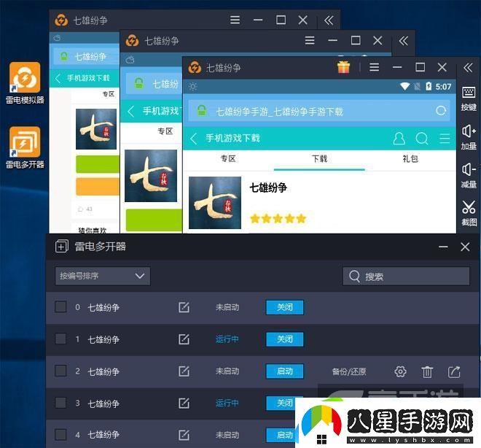Click the 搜索 search field in 雷电多开器
Image resolution: width=481 pixels, height=448 pixels.
[x=406, y=276]
